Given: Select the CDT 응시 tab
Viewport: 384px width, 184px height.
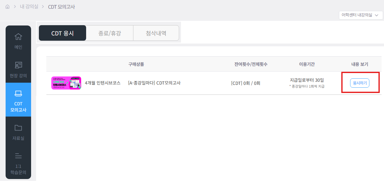Looking at the screenshot, I should [x=62, y=33].
